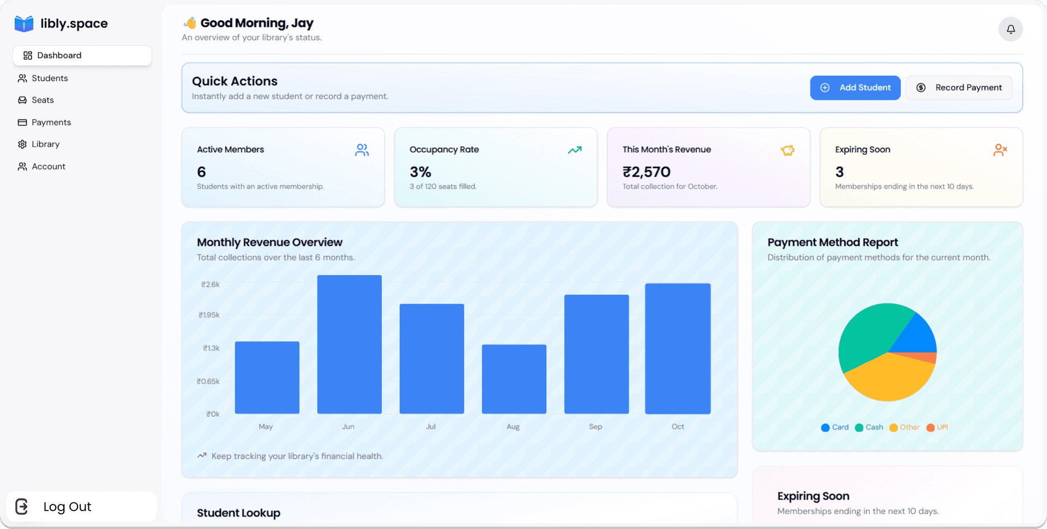Click the piggy bank icon on revenue card
This screenshot has width=1047, height=529.
click(x=787, y=150)
